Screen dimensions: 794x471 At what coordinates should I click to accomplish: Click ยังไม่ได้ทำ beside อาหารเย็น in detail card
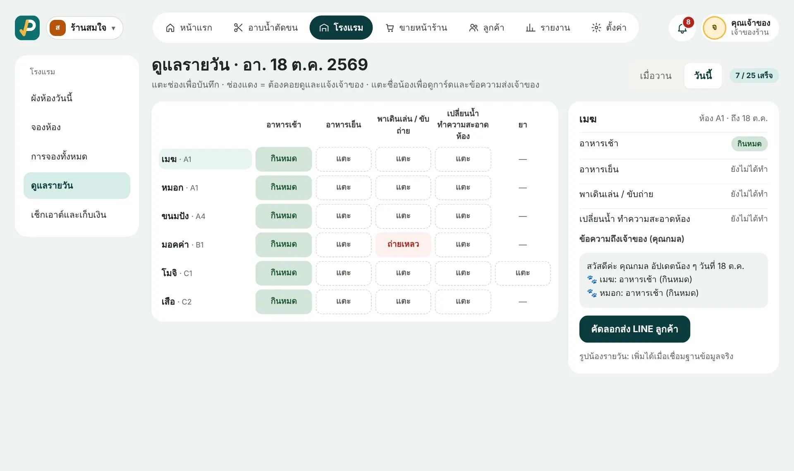click(x=749, y=169)
